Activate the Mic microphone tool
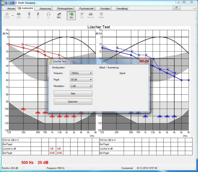The width and height of the screenshot is (198, 172). [x=59, y=16]
